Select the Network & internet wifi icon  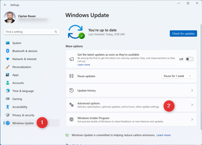pos(8,59)
